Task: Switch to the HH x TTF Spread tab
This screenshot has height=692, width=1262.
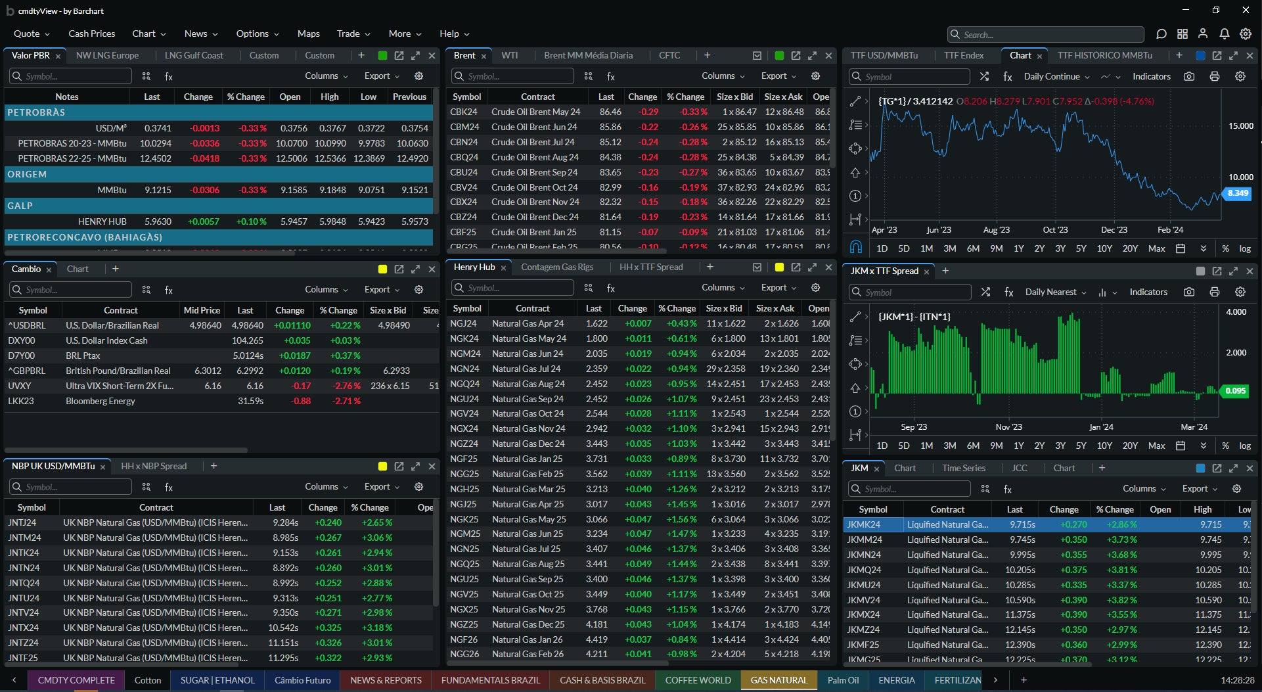Action: coord(651,267)
